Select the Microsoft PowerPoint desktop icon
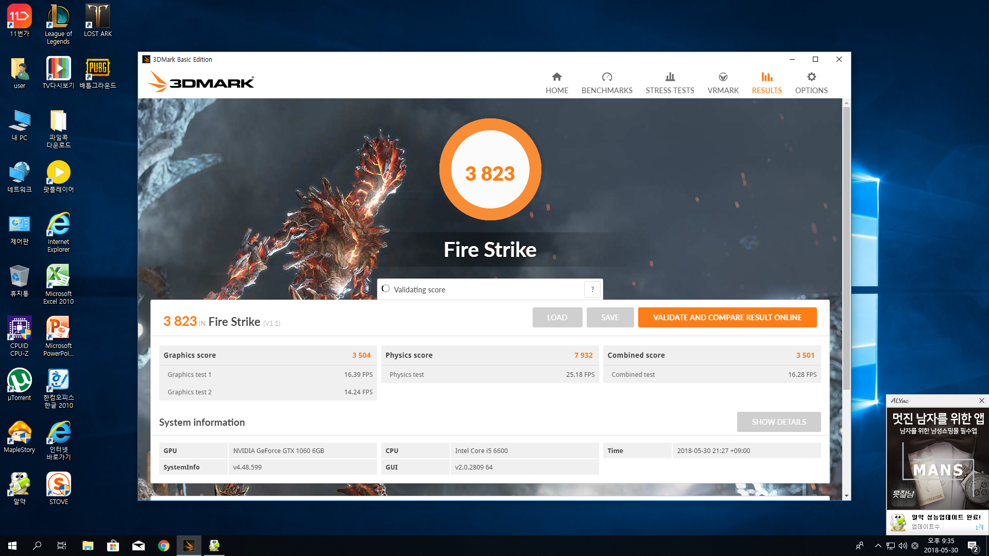 tap(58, 336)
